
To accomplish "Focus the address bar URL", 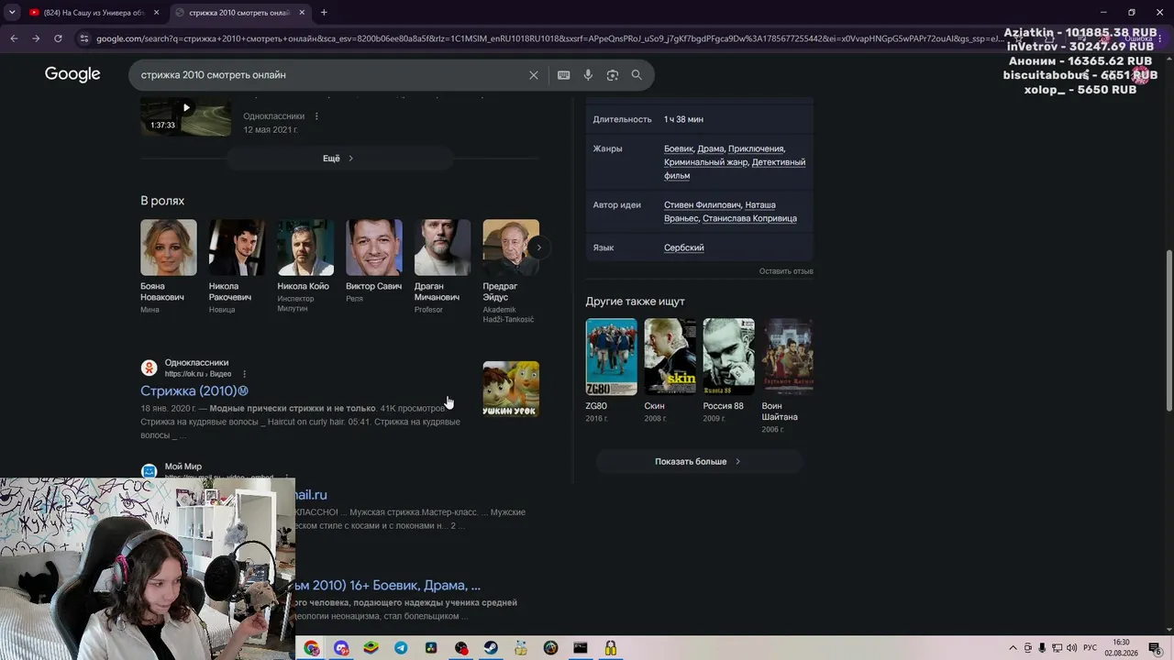I will tap(550, 38).
